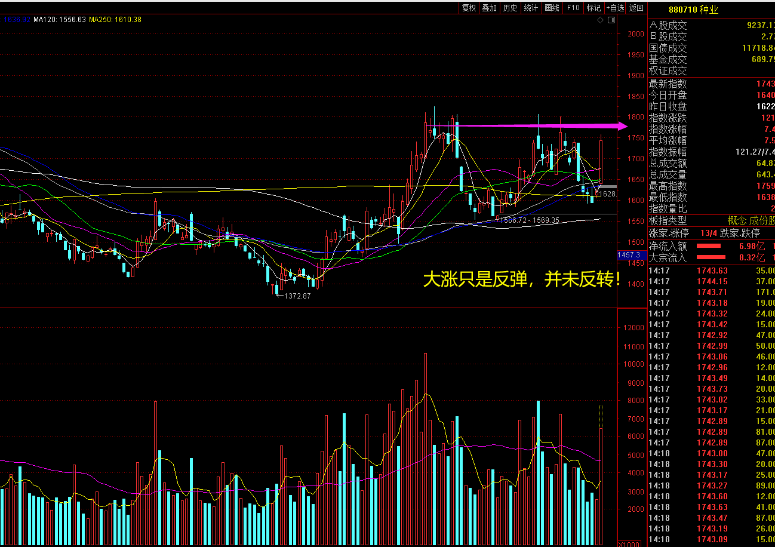The width and height of the screenshot is (775, 547).
Task: Click the magenta horizontal arrow line
Action: pyautogui.click(x=537, y=125)
